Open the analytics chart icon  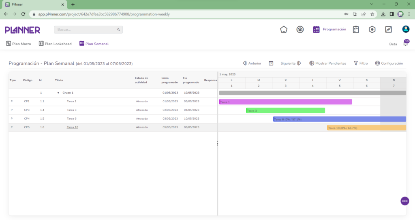click(388, 30)
